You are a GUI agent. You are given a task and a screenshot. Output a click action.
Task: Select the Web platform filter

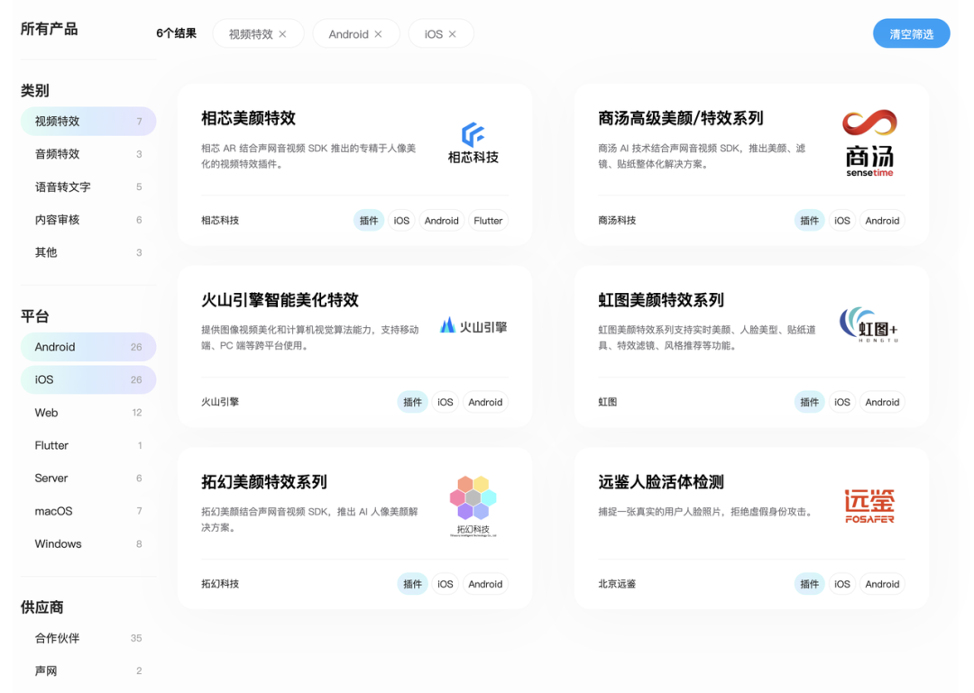[x=88, y=413]
